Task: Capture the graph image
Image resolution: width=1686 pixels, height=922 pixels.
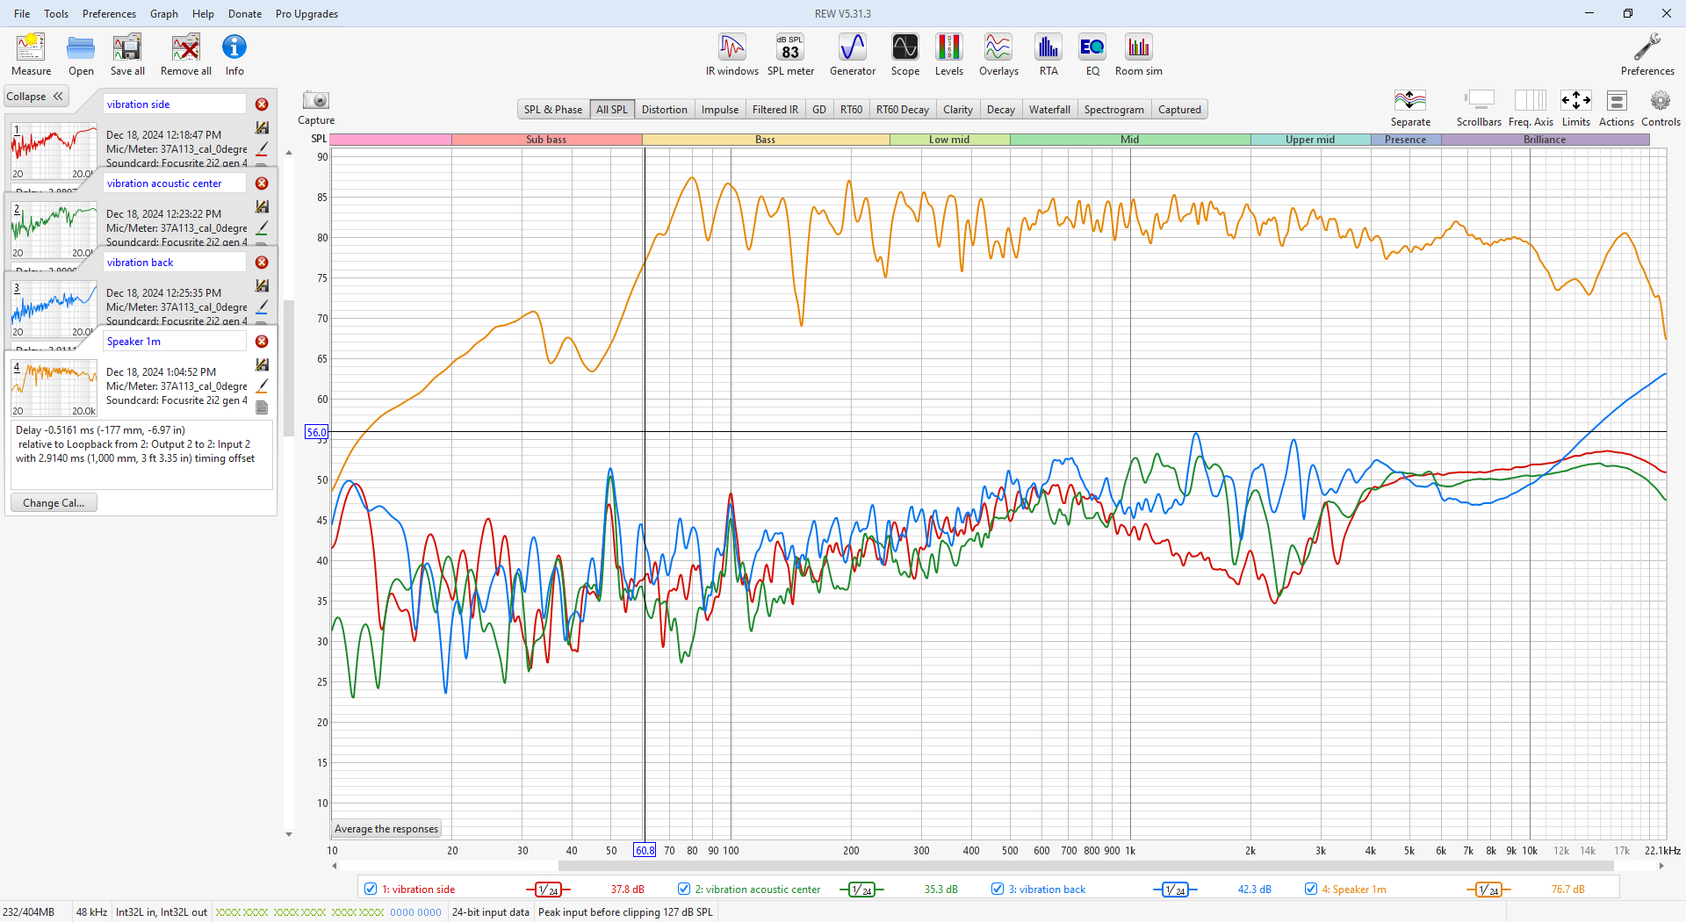Action: (316, 107)
